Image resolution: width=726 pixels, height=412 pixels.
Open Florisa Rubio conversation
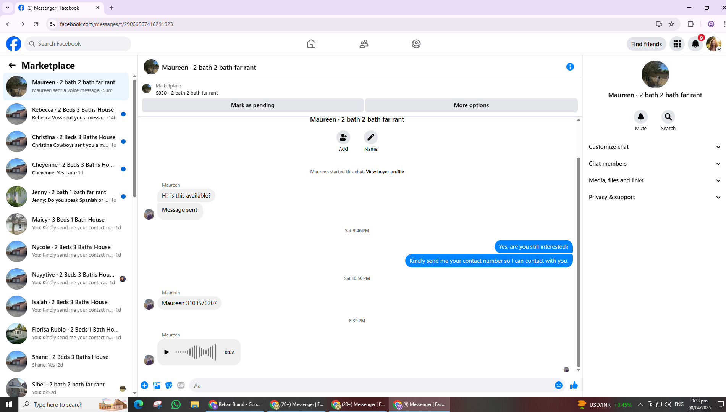coord(66,333)
